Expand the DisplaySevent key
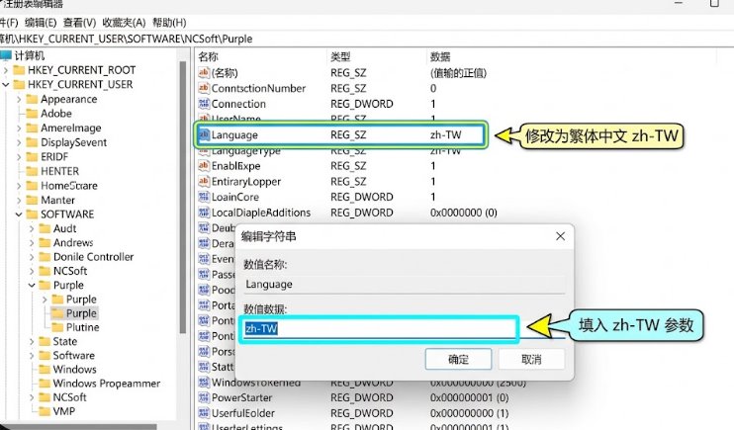 (19, 142)
